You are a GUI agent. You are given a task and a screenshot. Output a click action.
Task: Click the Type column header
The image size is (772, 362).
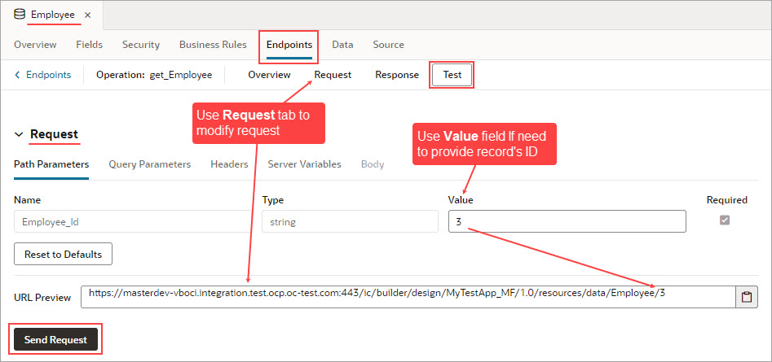click(273, 200)
